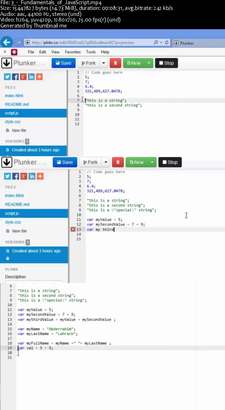Open index.html in the var my third frame
Viewport: 225px width, 410px height.
(x=14, y=196)
